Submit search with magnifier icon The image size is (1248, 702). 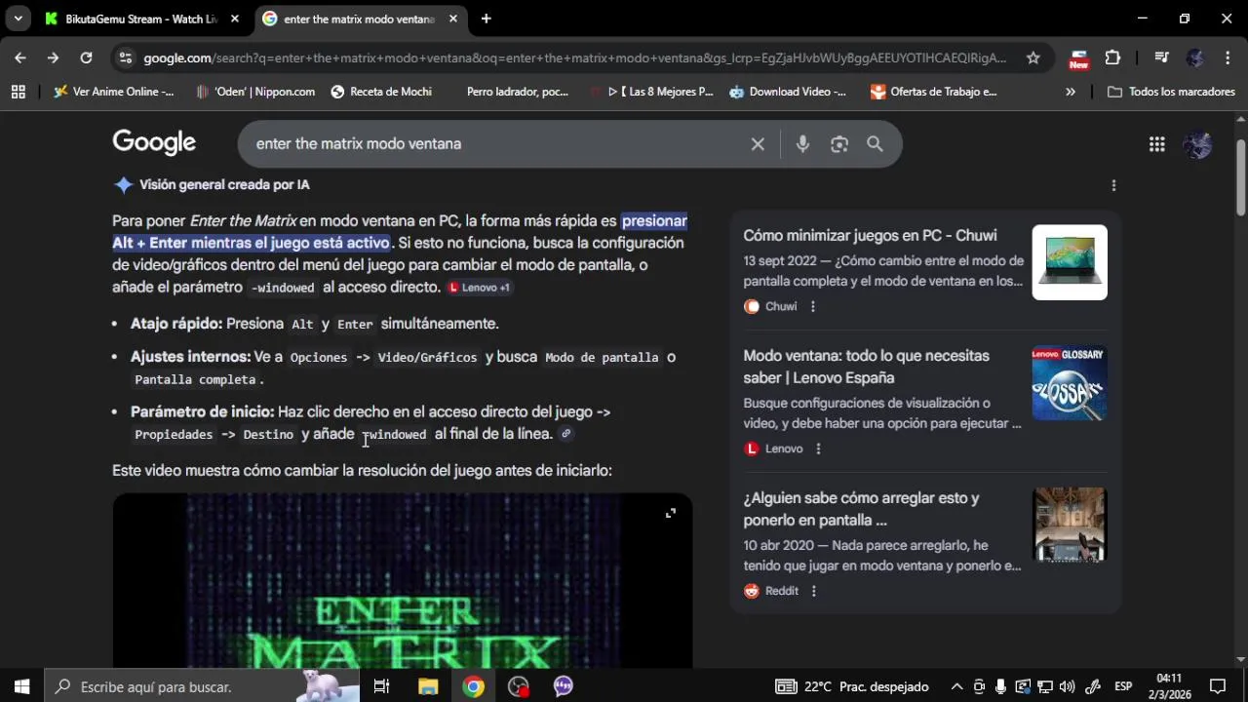(x=875, y=144)
